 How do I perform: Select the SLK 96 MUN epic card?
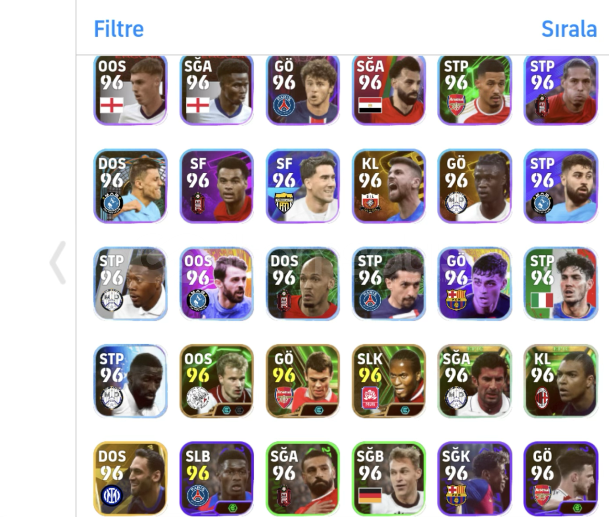tap(389, 381)
